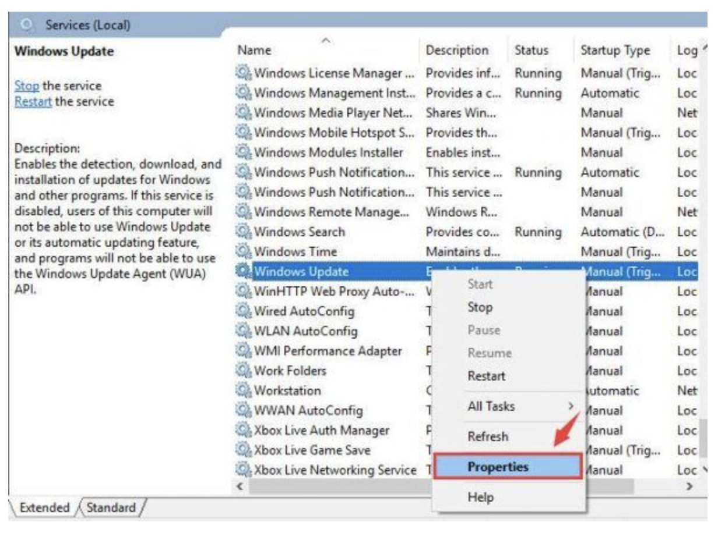This screenshot has height=533, width=718.
Task: Choose Restart in the context menu
Action: 487,376
